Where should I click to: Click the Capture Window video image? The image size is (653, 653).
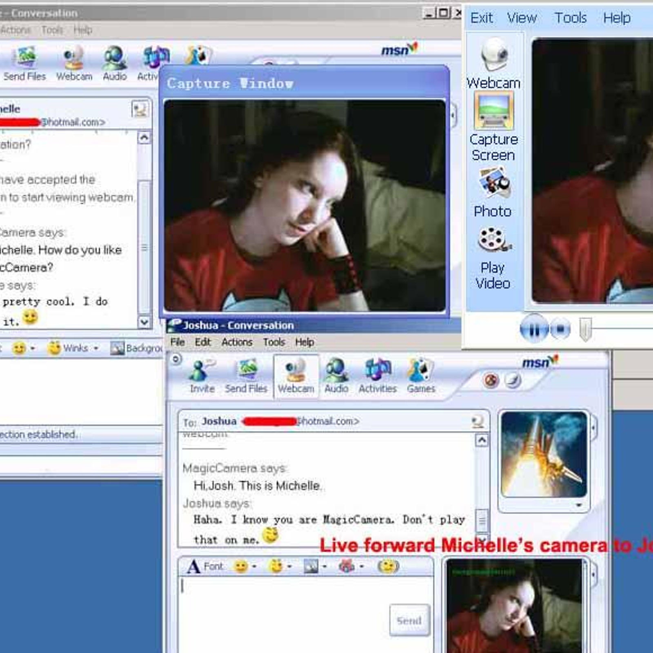(304, 205)
